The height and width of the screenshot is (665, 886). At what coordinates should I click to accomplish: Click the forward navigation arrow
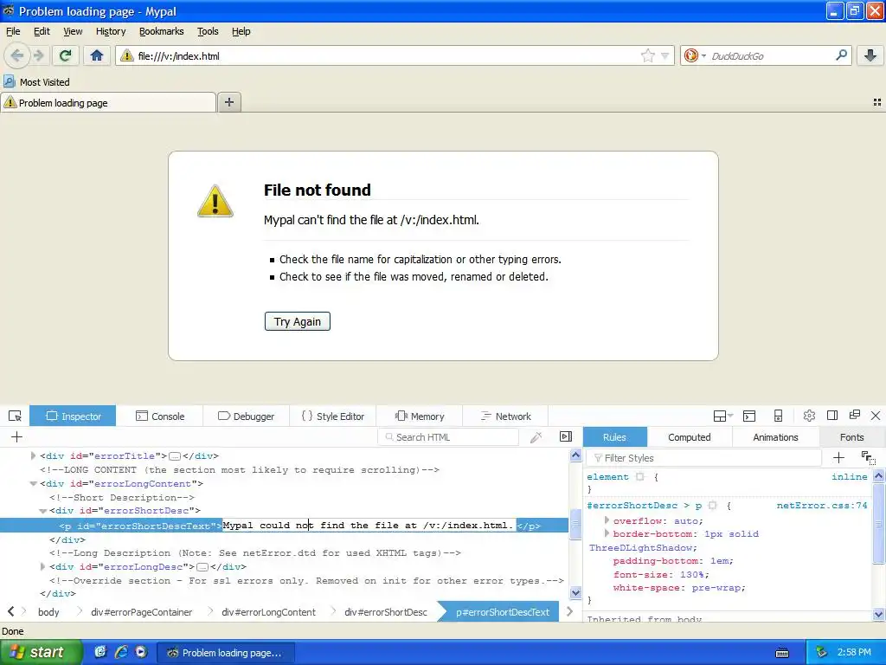point(38,55)
